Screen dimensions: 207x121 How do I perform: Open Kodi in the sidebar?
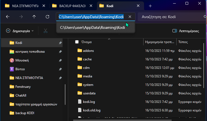(x=32, y=43)
